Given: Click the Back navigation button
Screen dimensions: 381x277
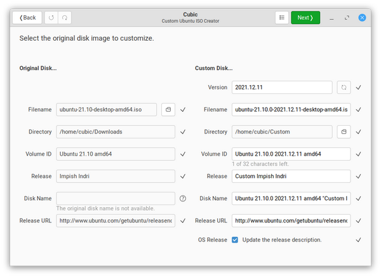Looking at the screenshot, I should (27, 17).
